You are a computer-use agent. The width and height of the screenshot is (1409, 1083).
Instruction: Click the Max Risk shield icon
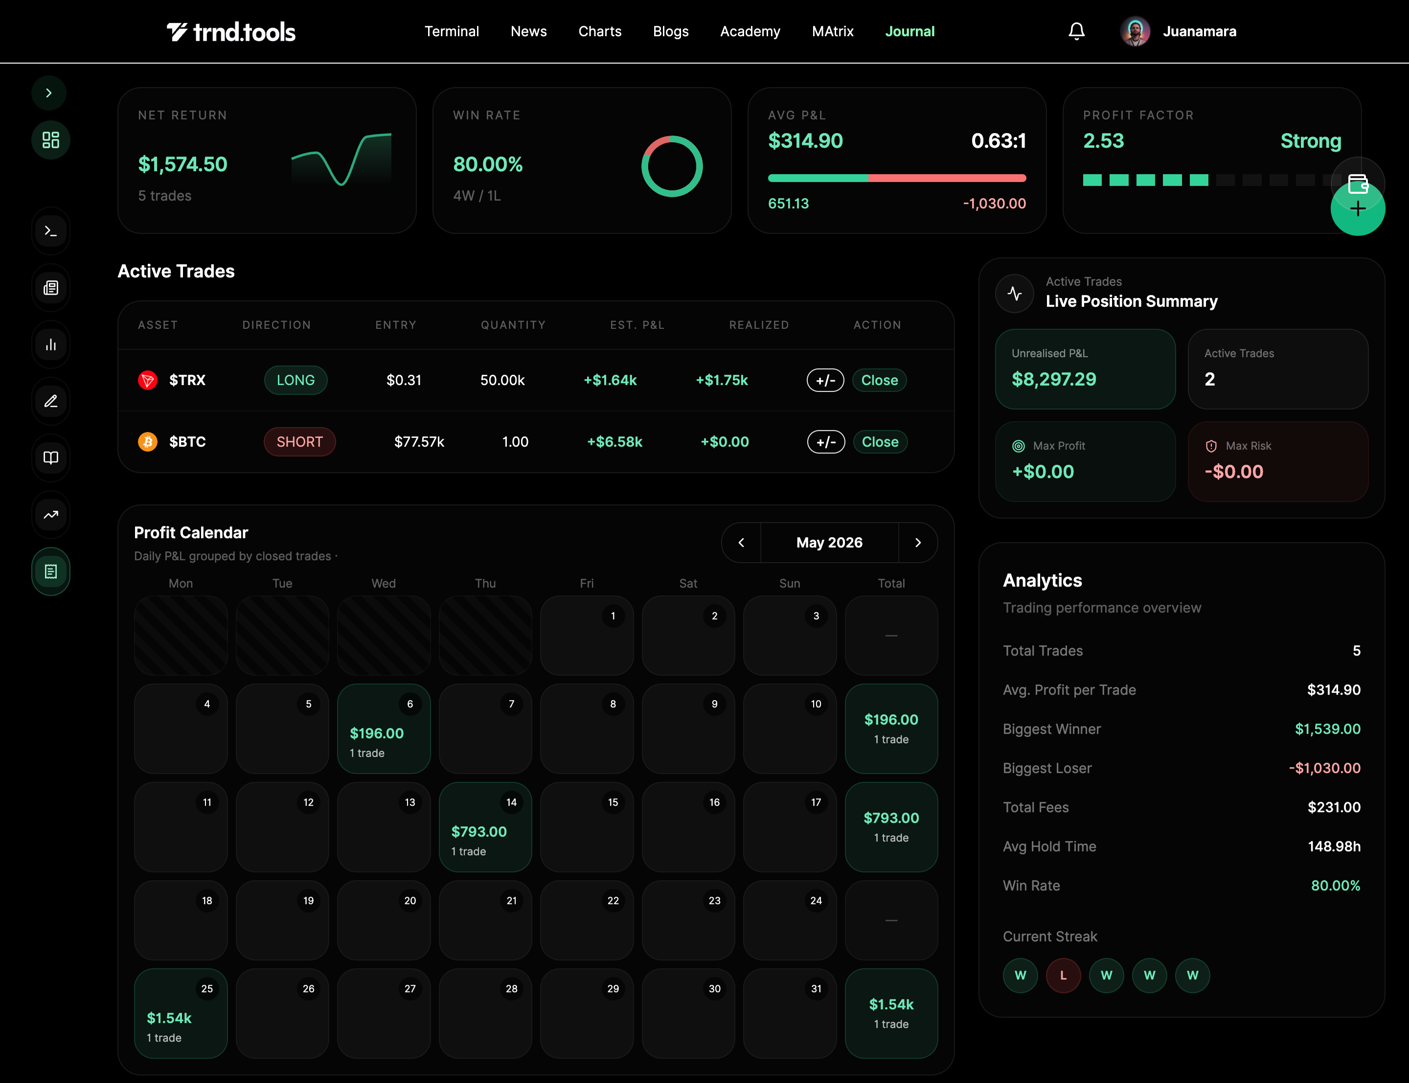1211,446
